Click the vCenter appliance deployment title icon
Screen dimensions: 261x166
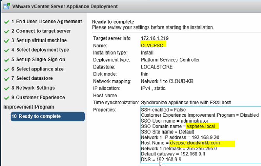(x=7, y=6)
